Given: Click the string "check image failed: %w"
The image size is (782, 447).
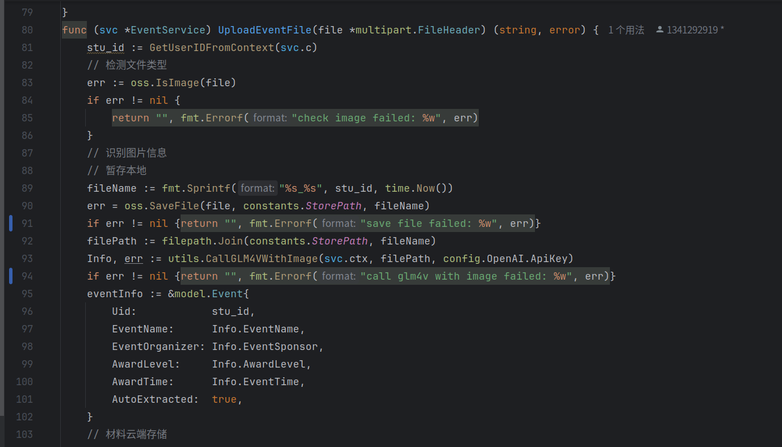Looking at the screenshot, I should 367,118.
